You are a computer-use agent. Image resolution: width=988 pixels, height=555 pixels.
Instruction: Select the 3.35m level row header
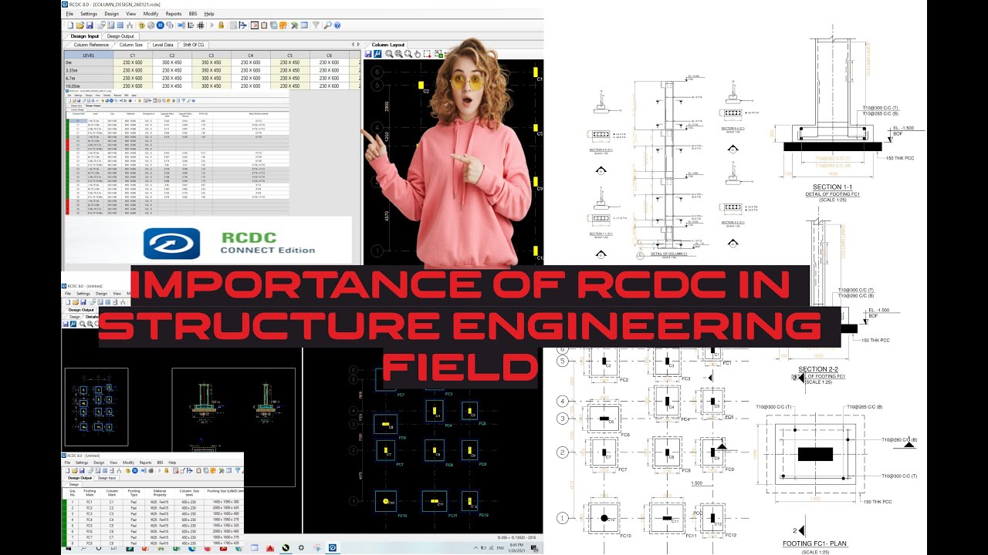(x=88, y=71)
